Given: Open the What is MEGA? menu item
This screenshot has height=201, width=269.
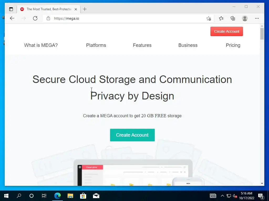Looking at the screenshot, I should pos(41,45).
